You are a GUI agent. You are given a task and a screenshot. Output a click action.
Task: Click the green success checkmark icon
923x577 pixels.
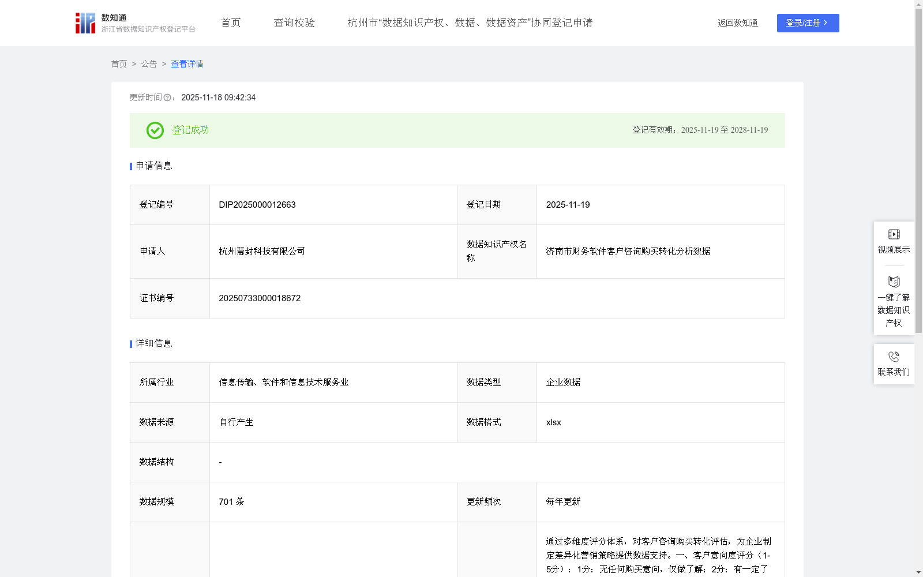(155, 130)
